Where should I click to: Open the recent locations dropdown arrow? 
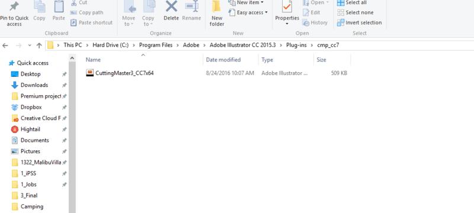click(x=30, y=46)
